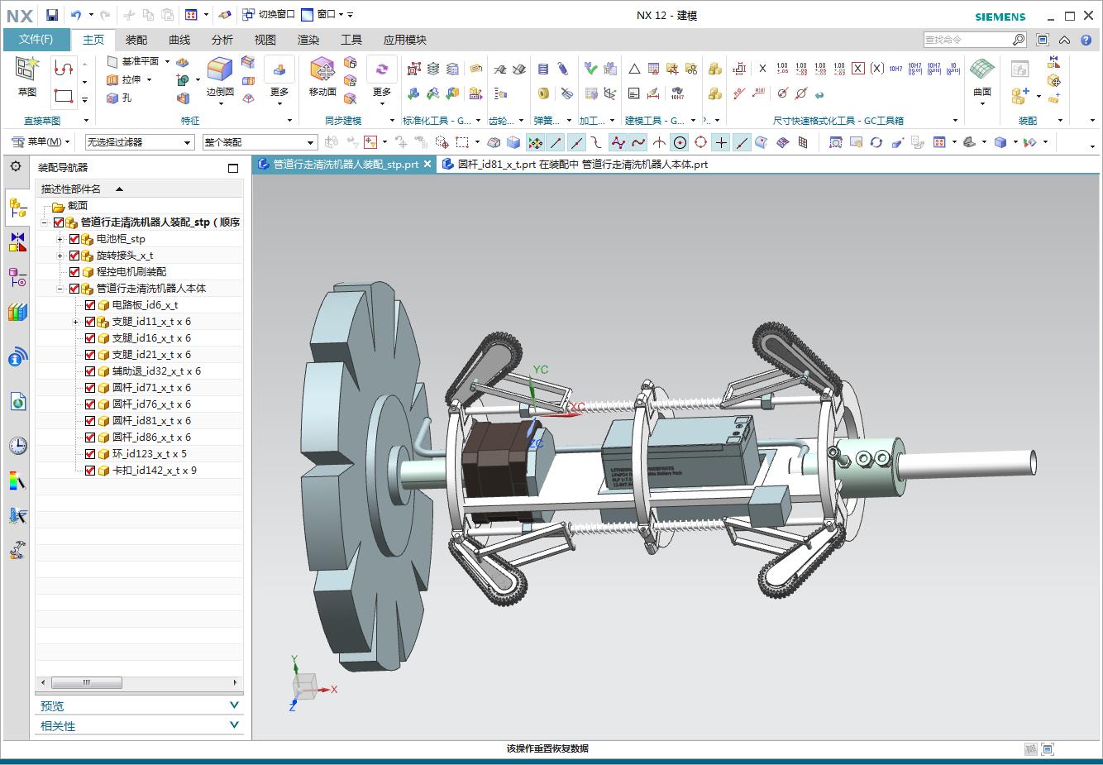This screenshot has height=765, width=1103.
Task: Click the navigator horizontal scrollbar thumb
Action: [87, 683]
